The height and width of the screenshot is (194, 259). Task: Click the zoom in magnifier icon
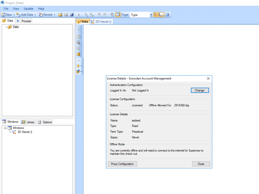tap(78, 42)
